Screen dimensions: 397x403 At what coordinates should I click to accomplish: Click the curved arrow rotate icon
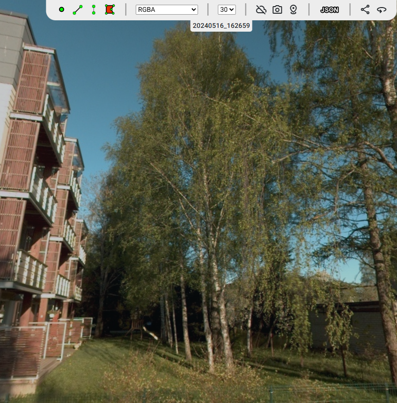[381, 9]
